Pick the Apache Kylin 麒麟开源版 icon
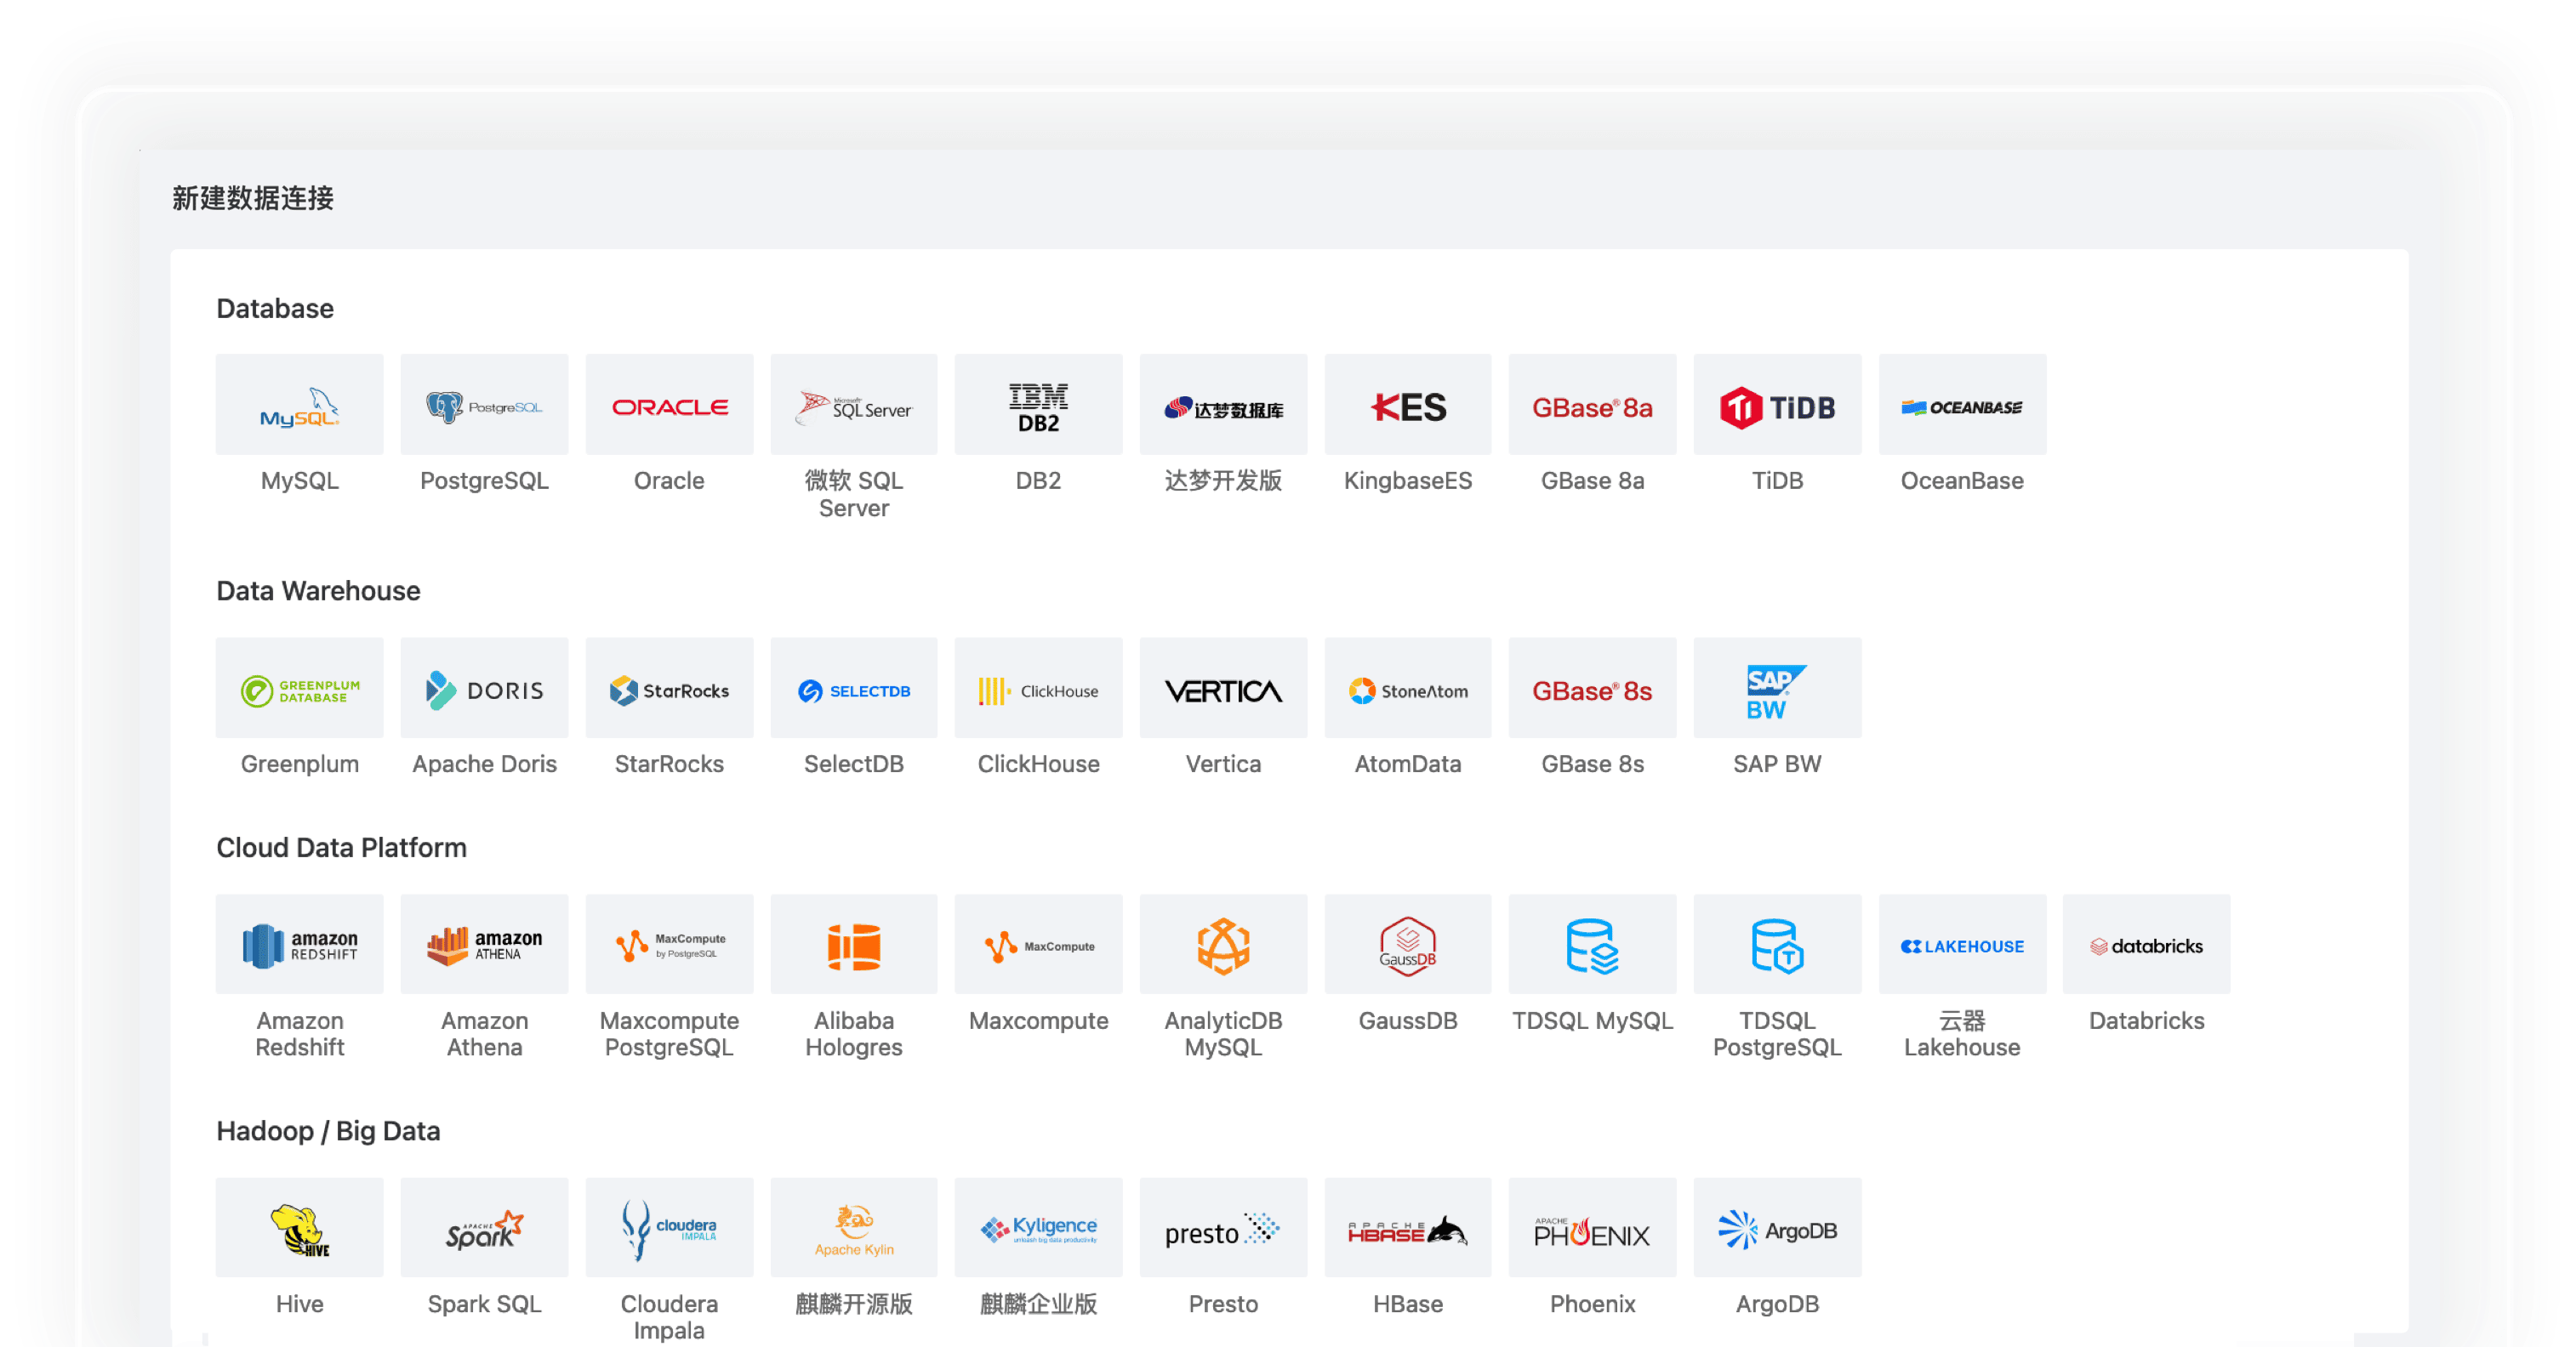This screenshot has height=1347, width=2576. 854,1227
